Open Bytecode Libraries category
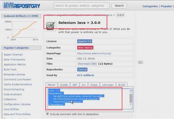Image resolution: width=174 pixels, height=119 pixels. (14, 75)
